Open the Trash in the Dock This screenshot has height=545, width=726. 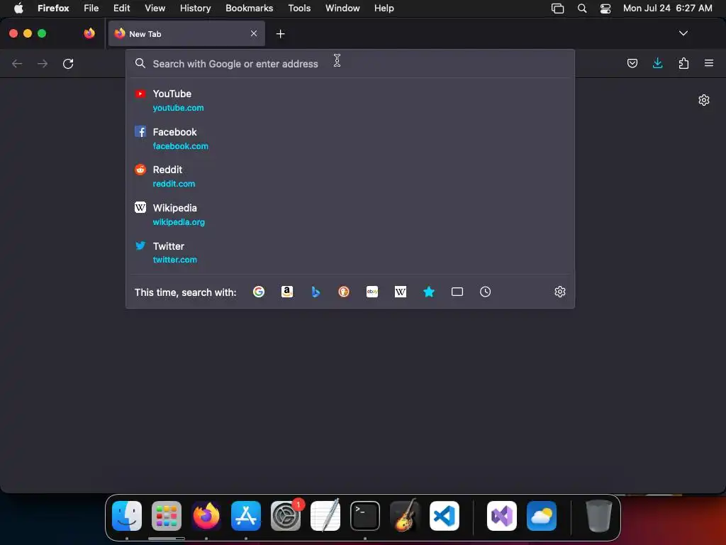pos(598,516)
